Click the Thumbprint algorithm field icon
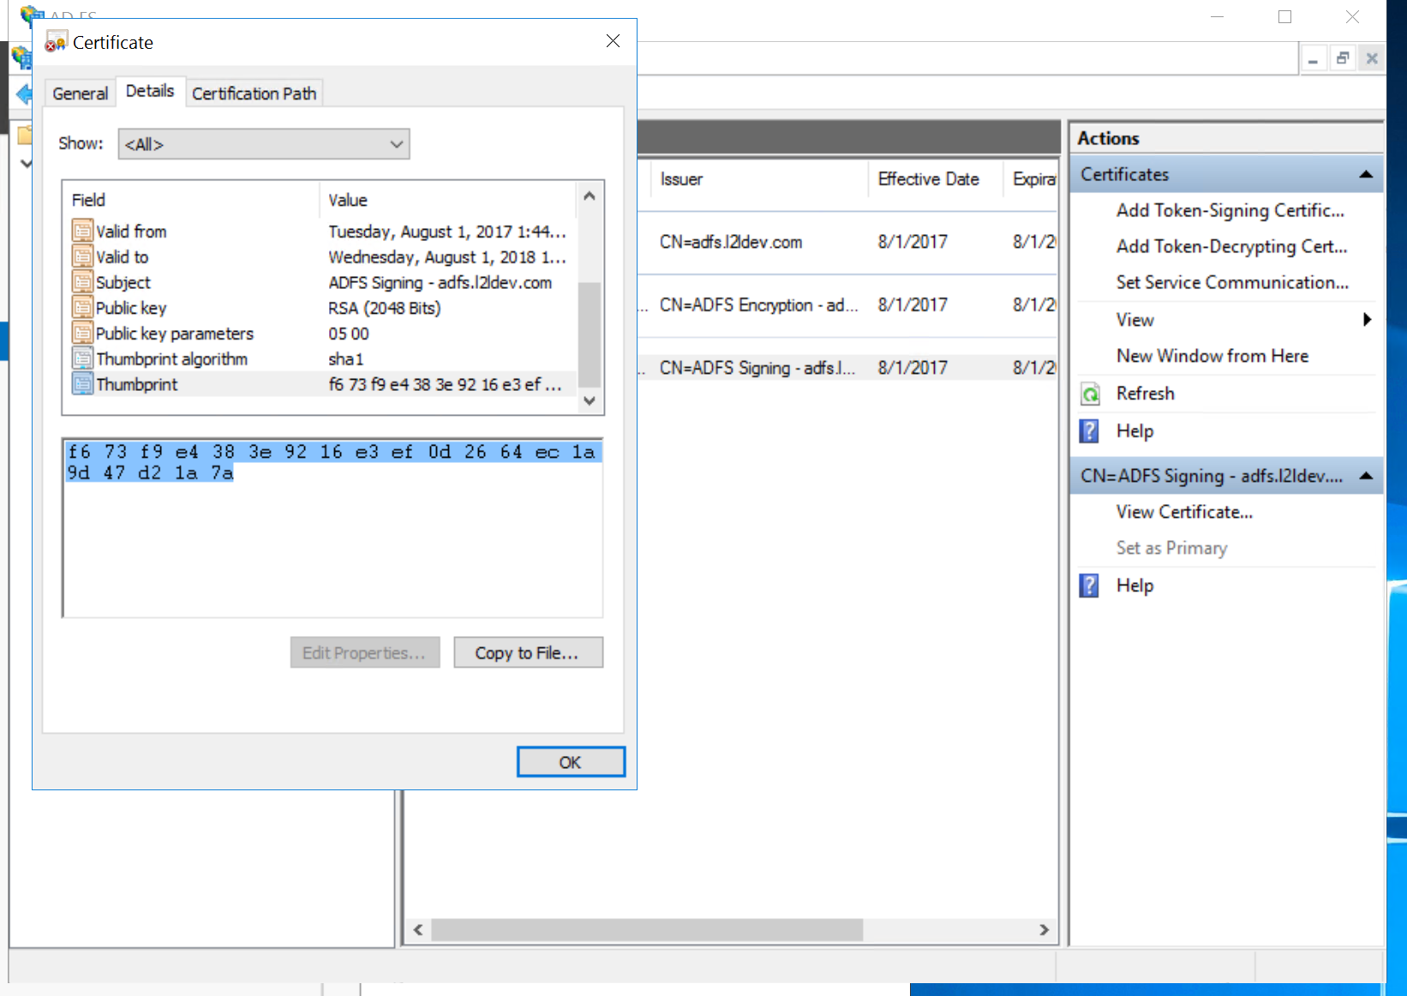Image resolution: width=1407 pixels, height=996 pixels. click(x=82, y=359)
